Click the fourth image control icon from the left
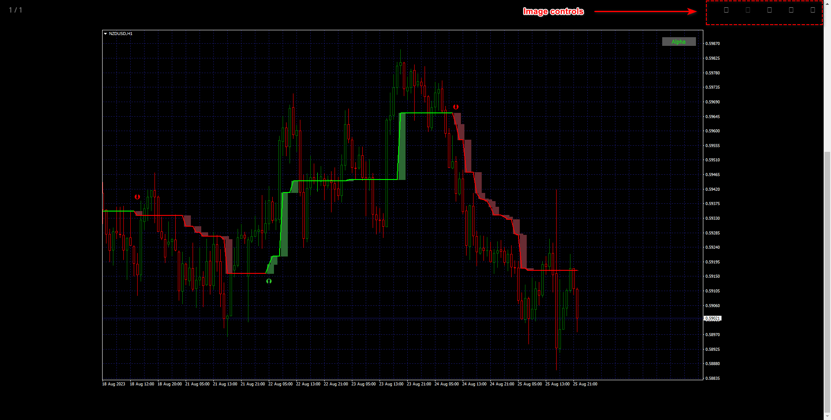The height and width of the screenshot is (420, 831). (791, 10)
